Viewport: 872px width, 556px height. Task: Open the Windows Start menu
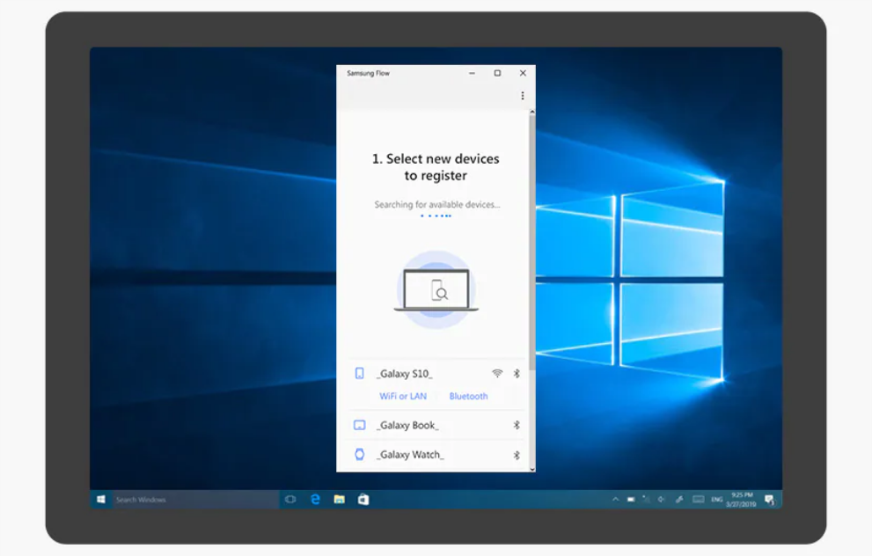(x=101, y=500)
